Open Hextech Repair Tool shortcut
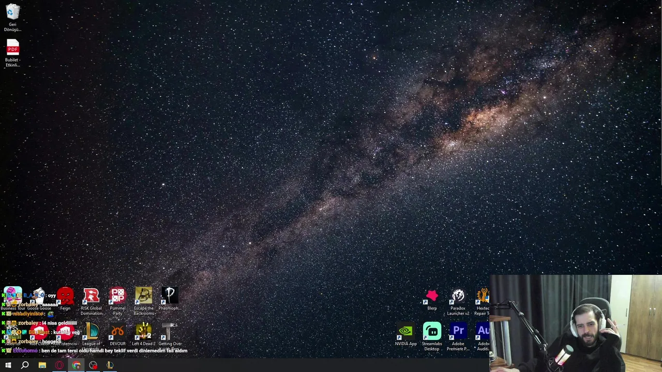662x372 pixels. 483,302
